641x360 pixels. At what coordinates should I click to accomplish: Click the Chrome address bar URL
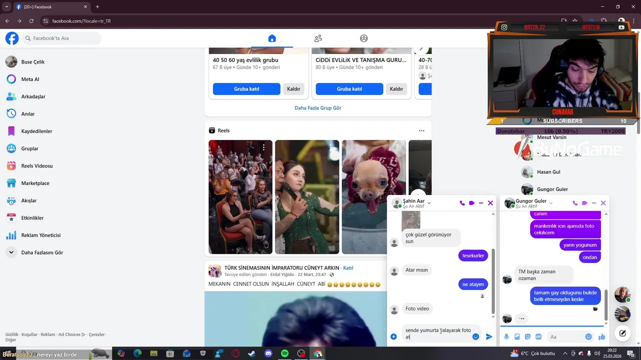coord(82,21)
